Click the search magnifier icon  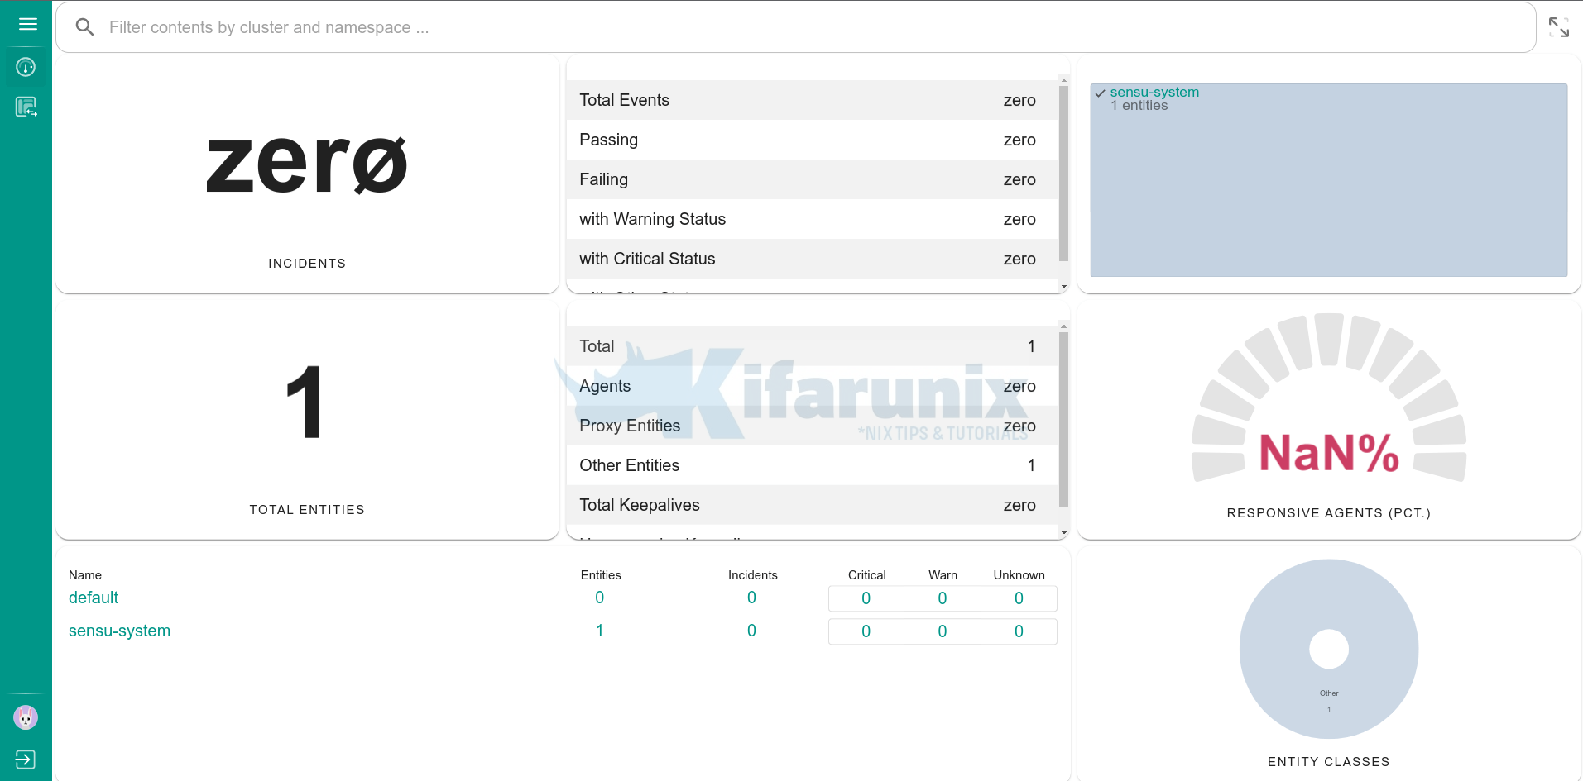[x=84, y=27]
